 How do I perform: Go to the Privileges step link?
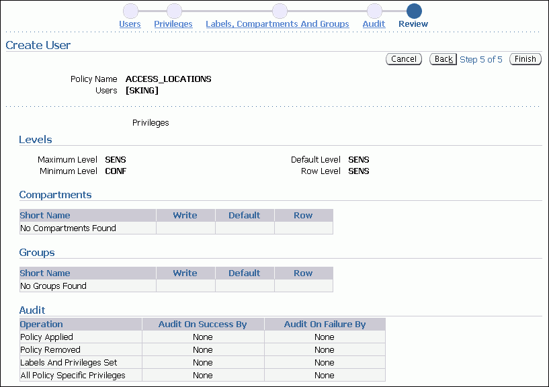coord(173,24)
